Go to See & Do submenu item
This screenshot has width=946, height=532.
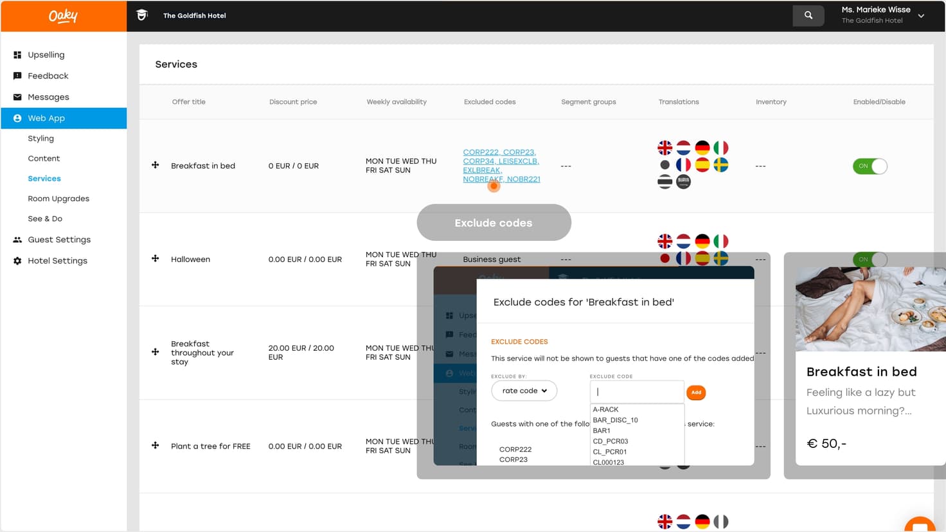(45, 218)
